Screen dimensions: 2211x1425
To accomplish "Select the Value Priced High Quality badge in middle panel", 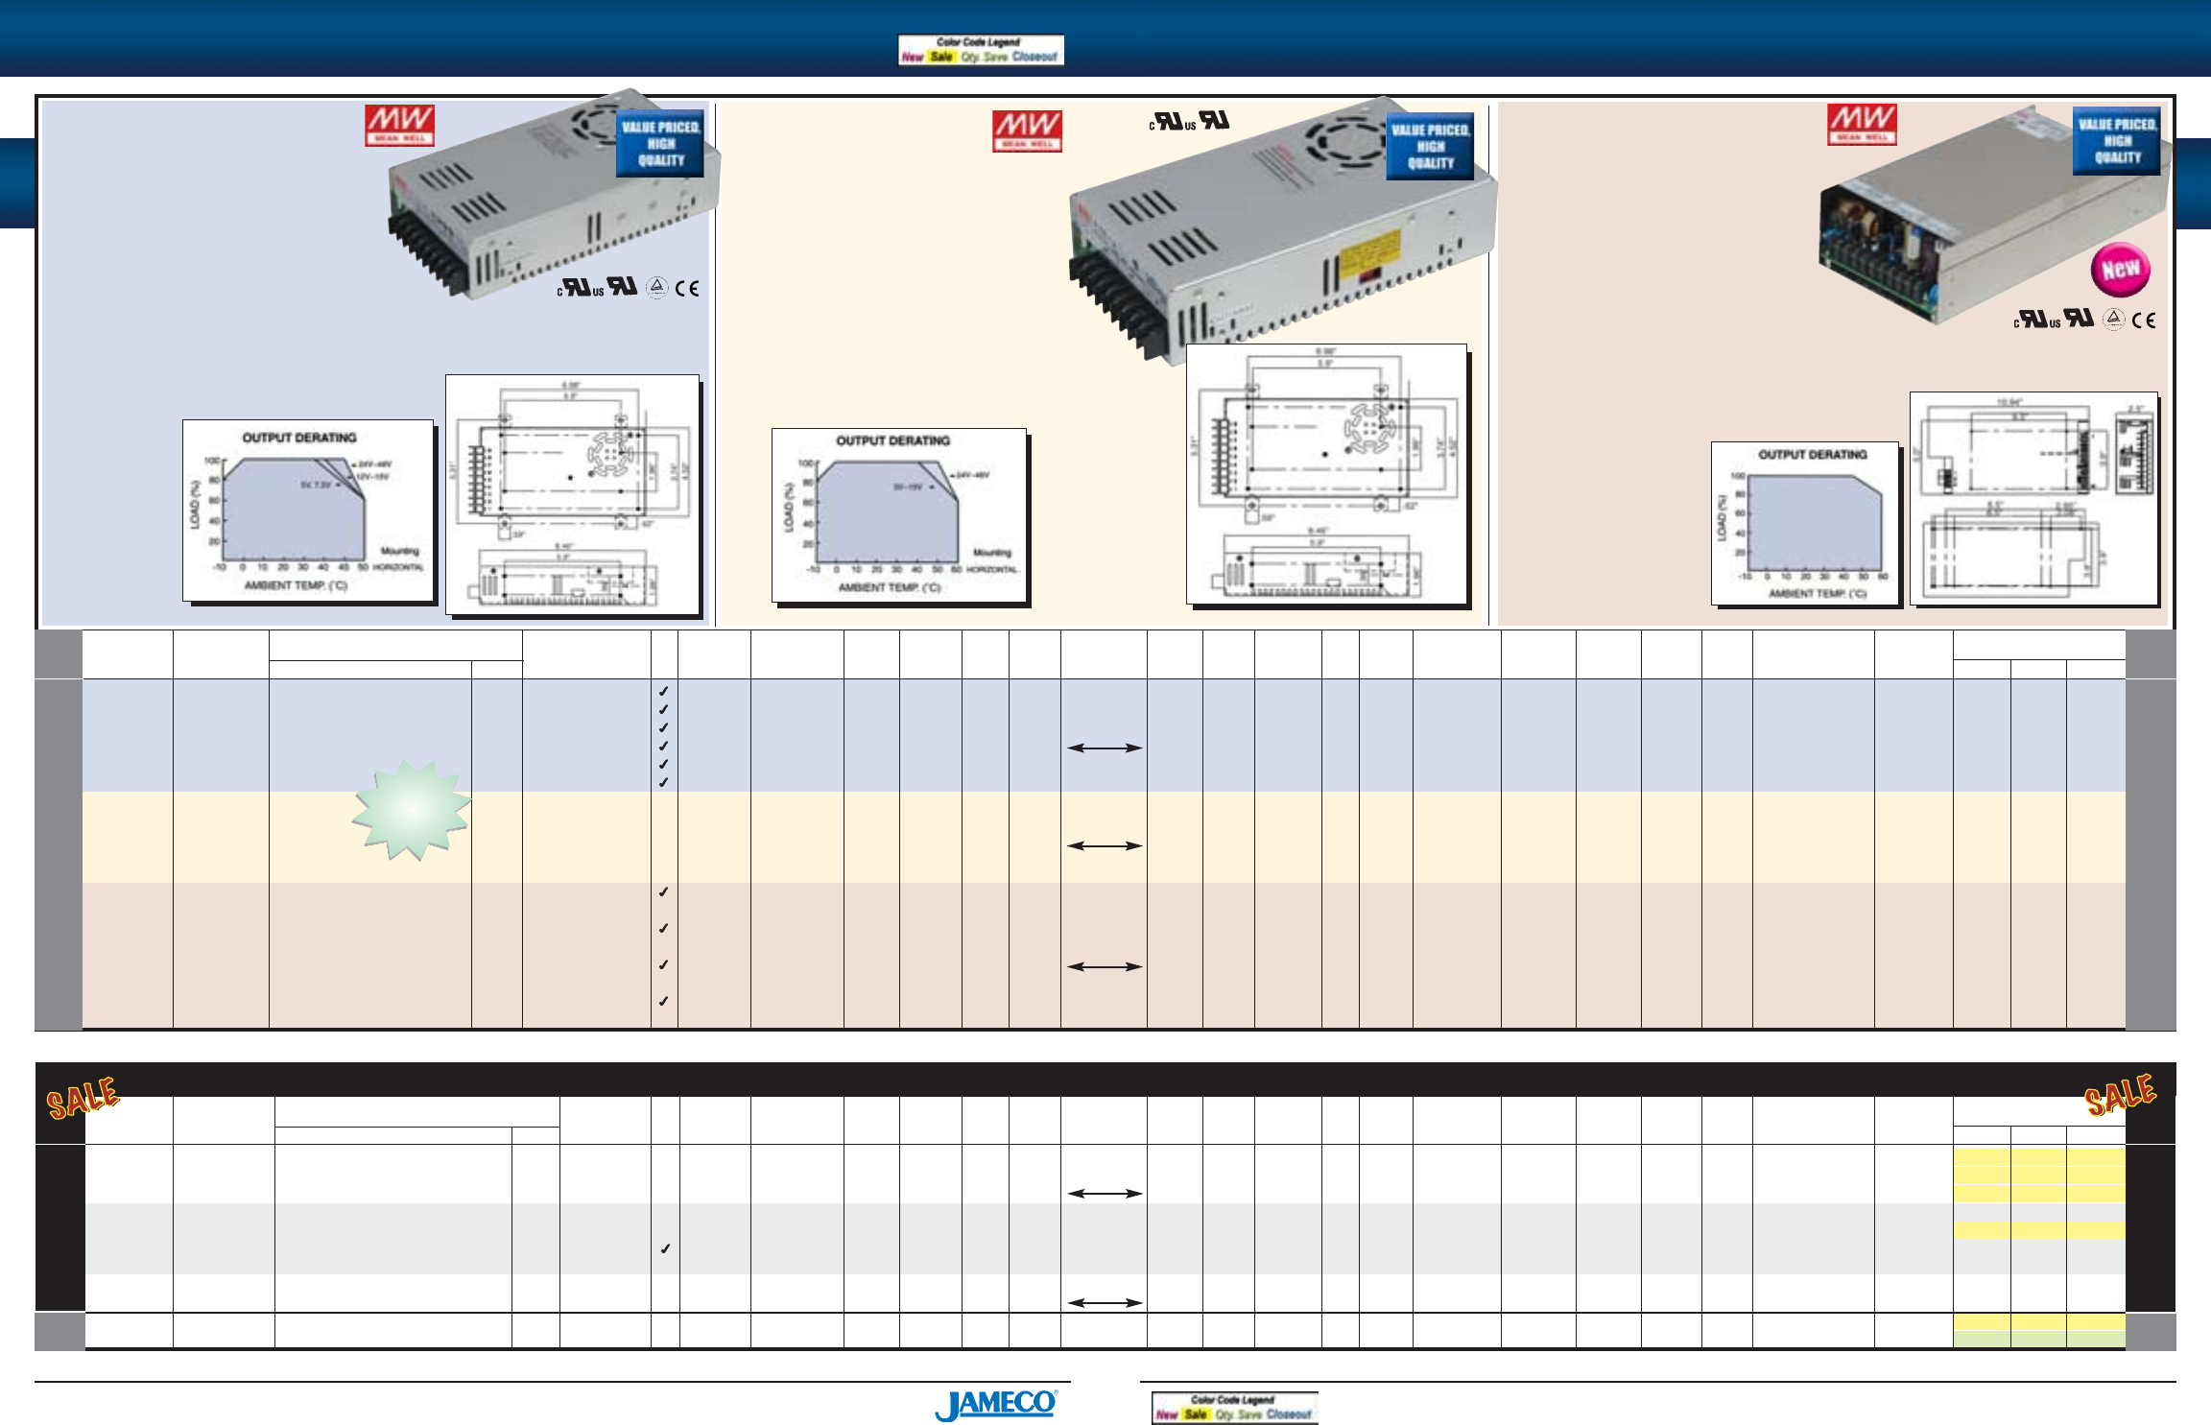I will click(x=1430, y=146).
